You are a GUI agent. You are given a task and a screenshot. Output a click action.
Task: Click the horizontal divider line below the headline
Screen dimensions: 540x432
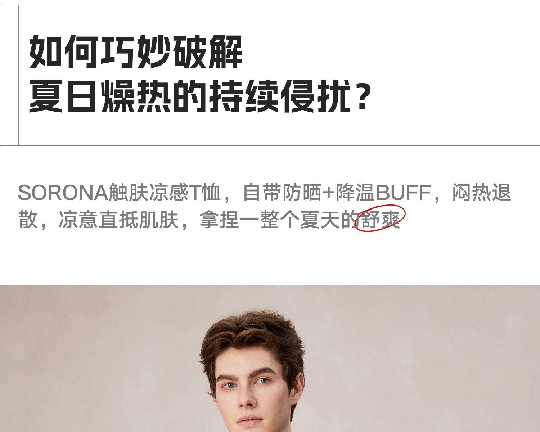[270, 146]
